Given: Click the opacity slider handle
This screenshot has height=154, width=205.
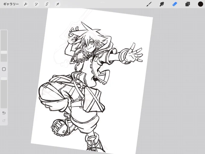Looking at the screenshot, I should (4, 79).
